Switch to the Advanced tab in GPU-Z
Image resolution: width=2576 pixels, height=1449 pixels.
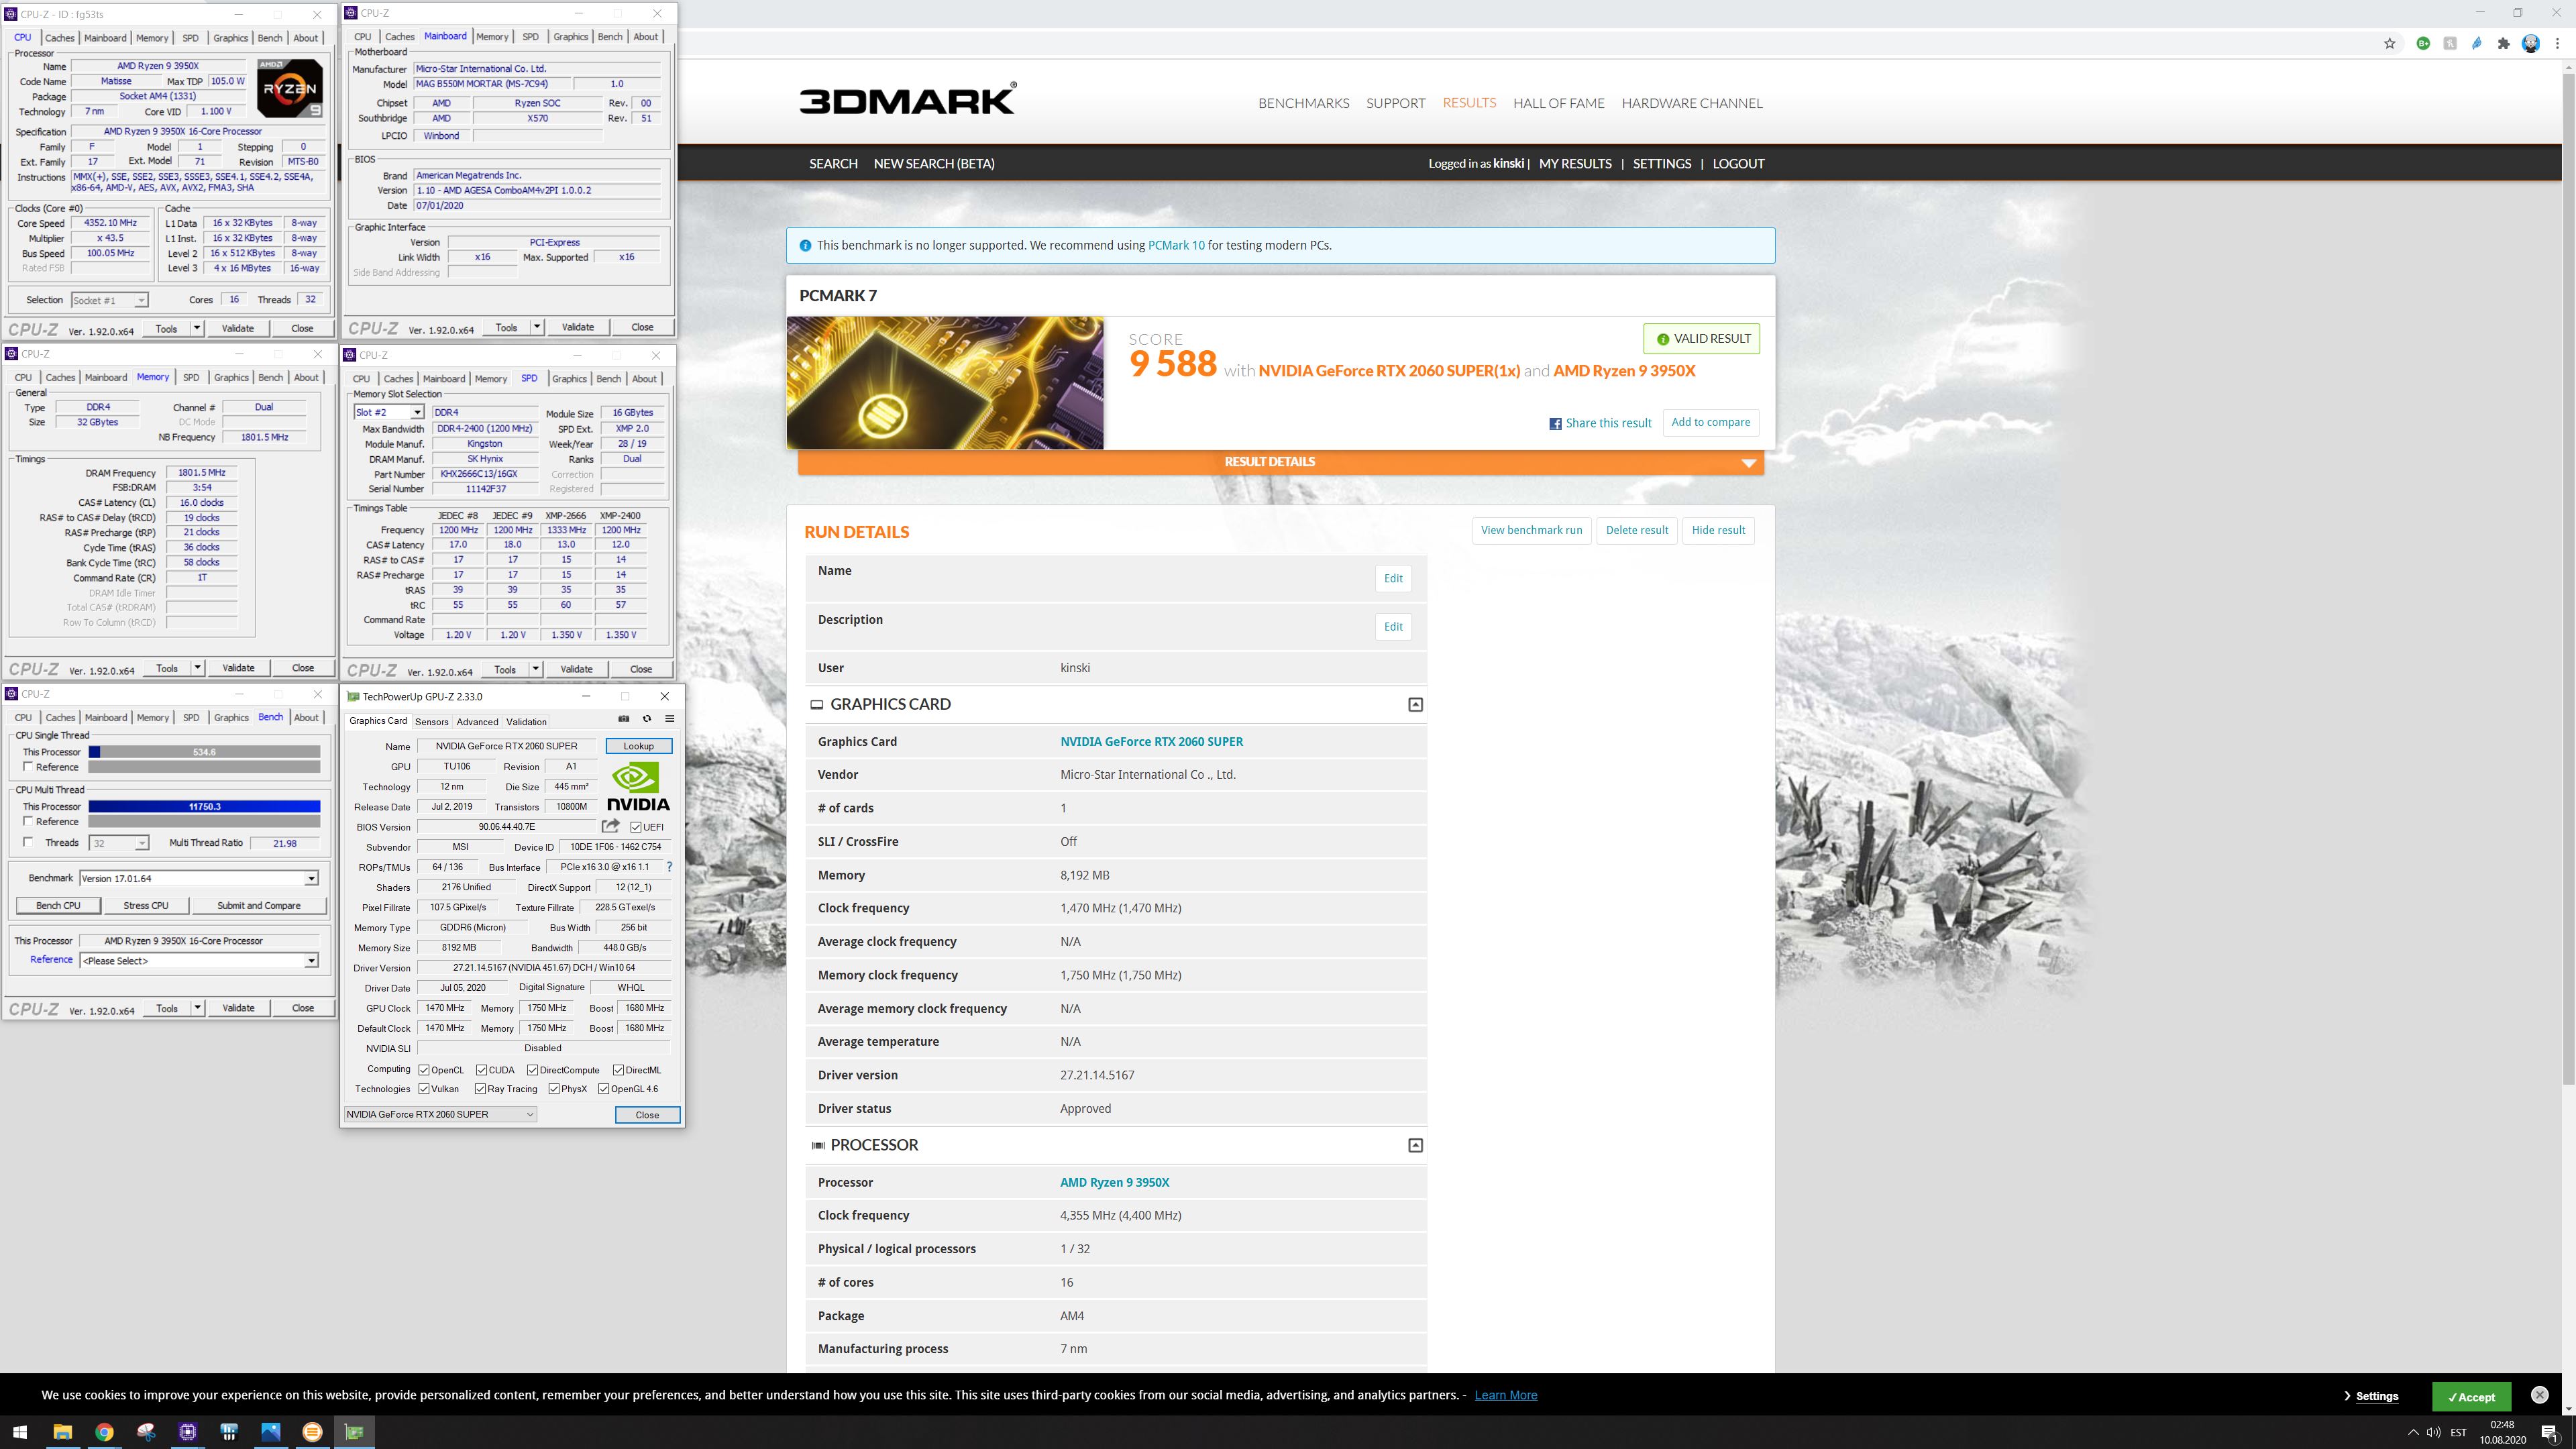click(477, 722)
